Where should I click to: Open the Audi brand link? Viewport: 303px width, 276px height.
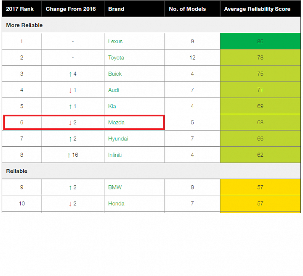(x=114, y=90)
